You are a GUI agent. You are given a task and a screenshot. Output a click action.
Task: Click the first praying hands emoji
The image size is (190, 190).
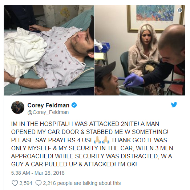coord(97,140)
